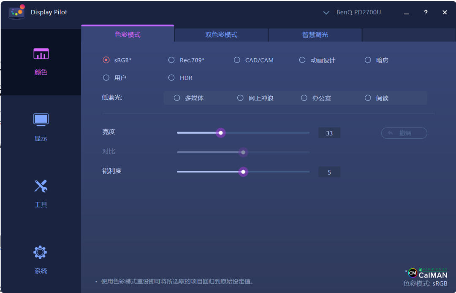Switch to the 双色彩模式 tab
Image resolution: width=456 pixels, height=293 pixels.
coord(221,35)
